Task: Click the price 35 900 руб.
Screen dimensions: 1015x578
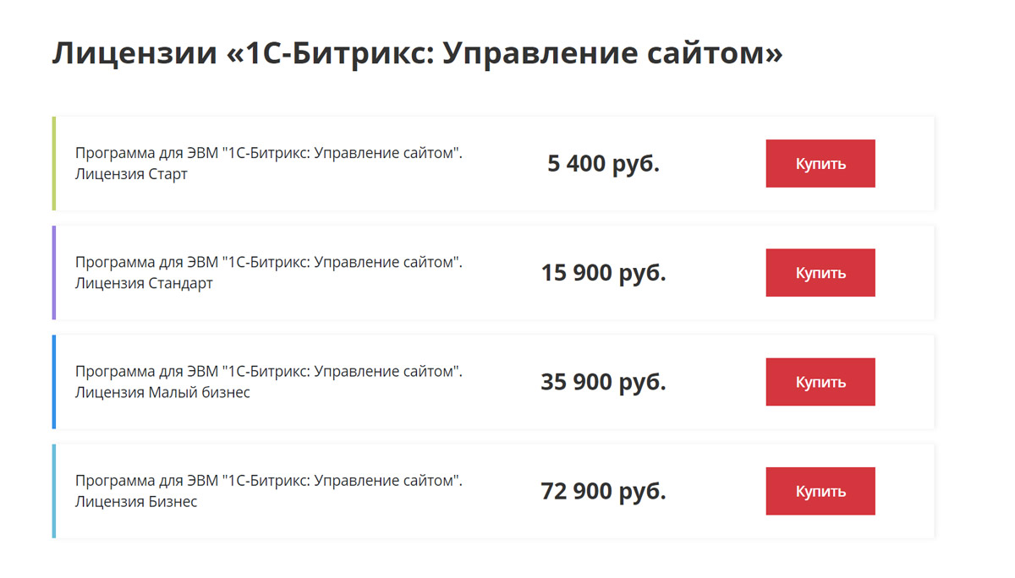Action: click(603, 381)
